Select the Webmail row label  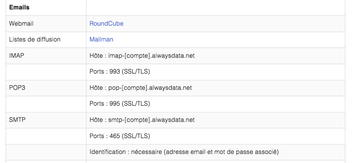point(21,24)
